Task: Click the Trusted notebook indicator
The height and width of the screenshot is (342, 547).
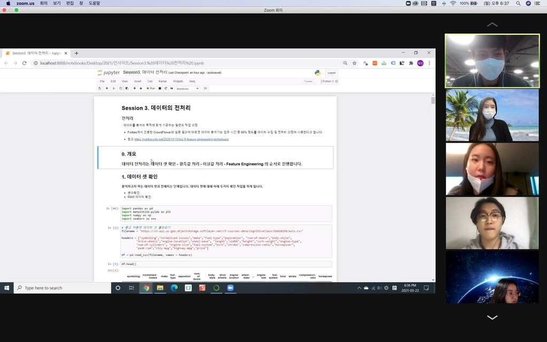Action: 308,81
